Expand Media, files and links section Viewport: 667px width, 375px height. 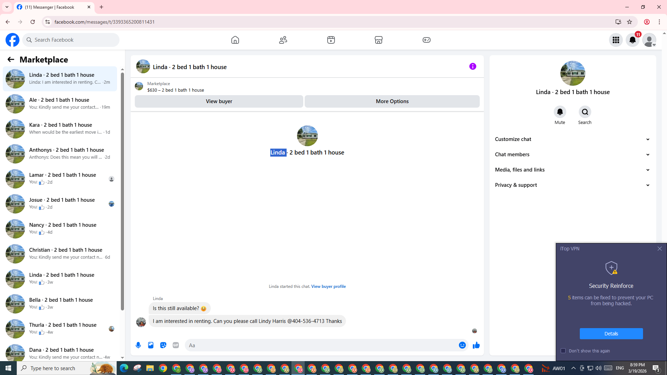572,170
